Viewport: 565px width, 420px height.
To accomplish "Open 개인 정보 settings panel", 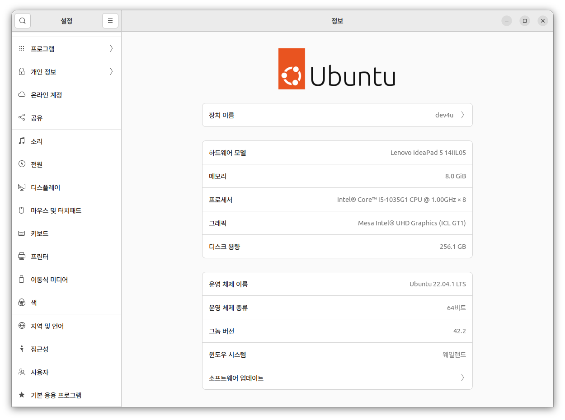I will [66, 72].
